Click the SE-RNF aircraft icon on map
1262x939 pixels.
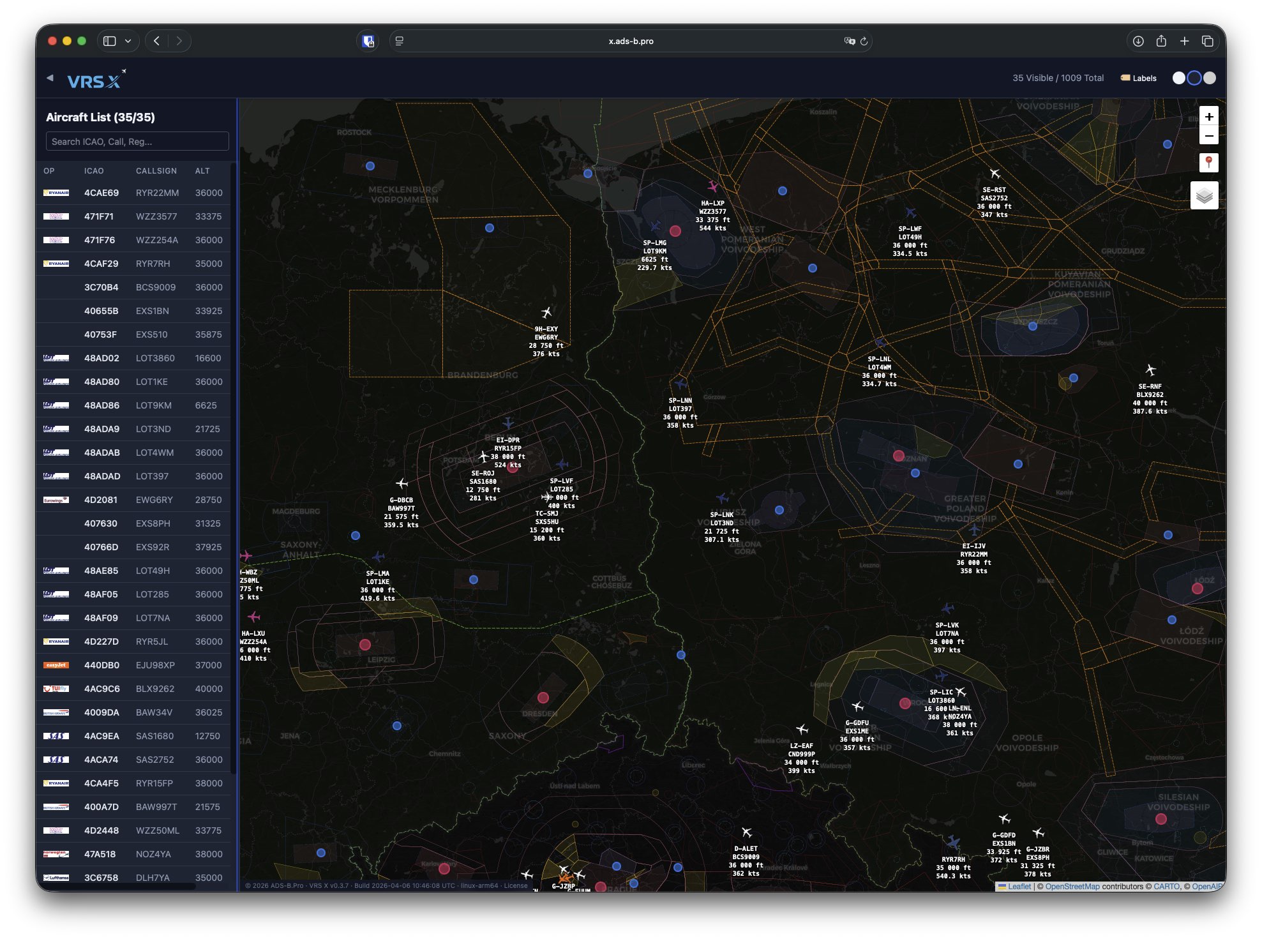pos(1150,370)
